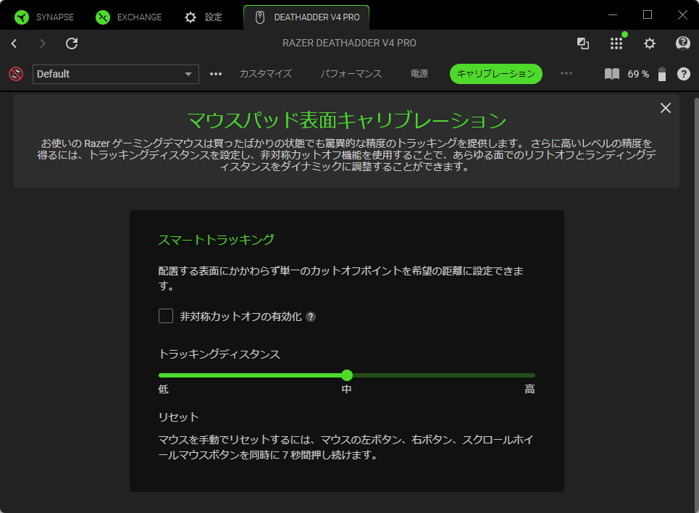This screenshot has height=513, width=699.
Task: Refresh the page with reload icon
Action: pyautogui.click(x=72, y=43)
